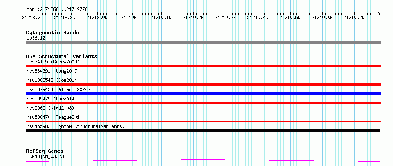Open the nsv5879434 (Almarri2020) variant label

(58, 89)
